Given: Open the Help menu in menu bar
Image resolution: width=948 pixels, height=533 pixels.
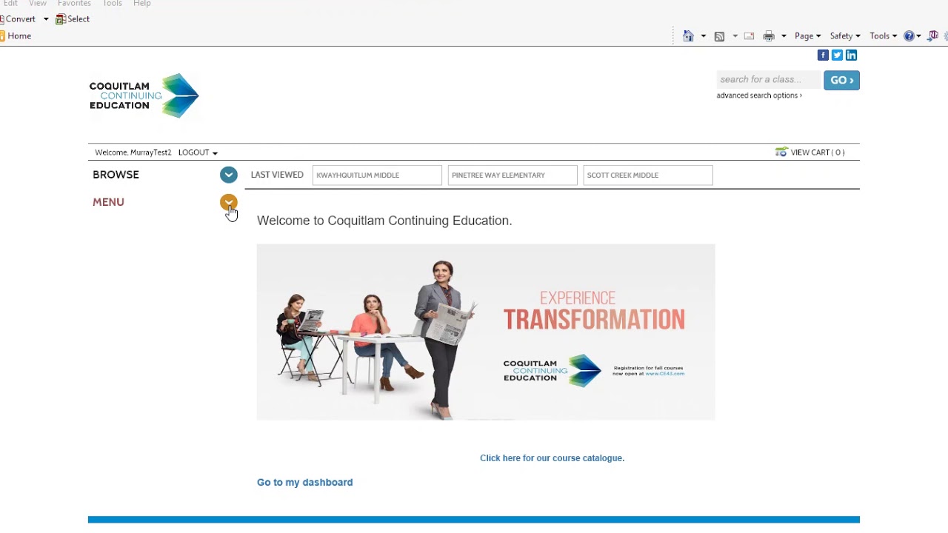Looking at the screenshot, I should click(x=142, y=4).
